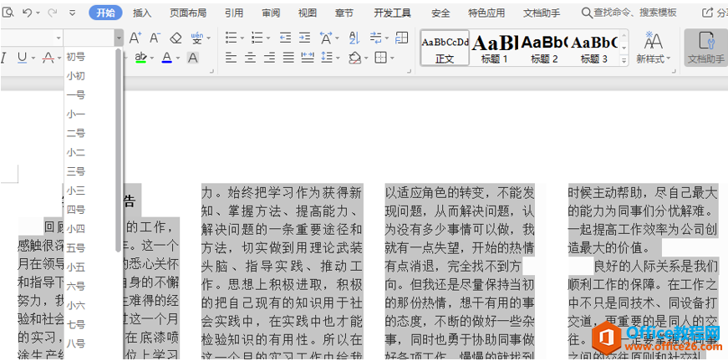This screenshot has width=728, height=361.
Task: Select font size 六号
Action: click(76, 287)
